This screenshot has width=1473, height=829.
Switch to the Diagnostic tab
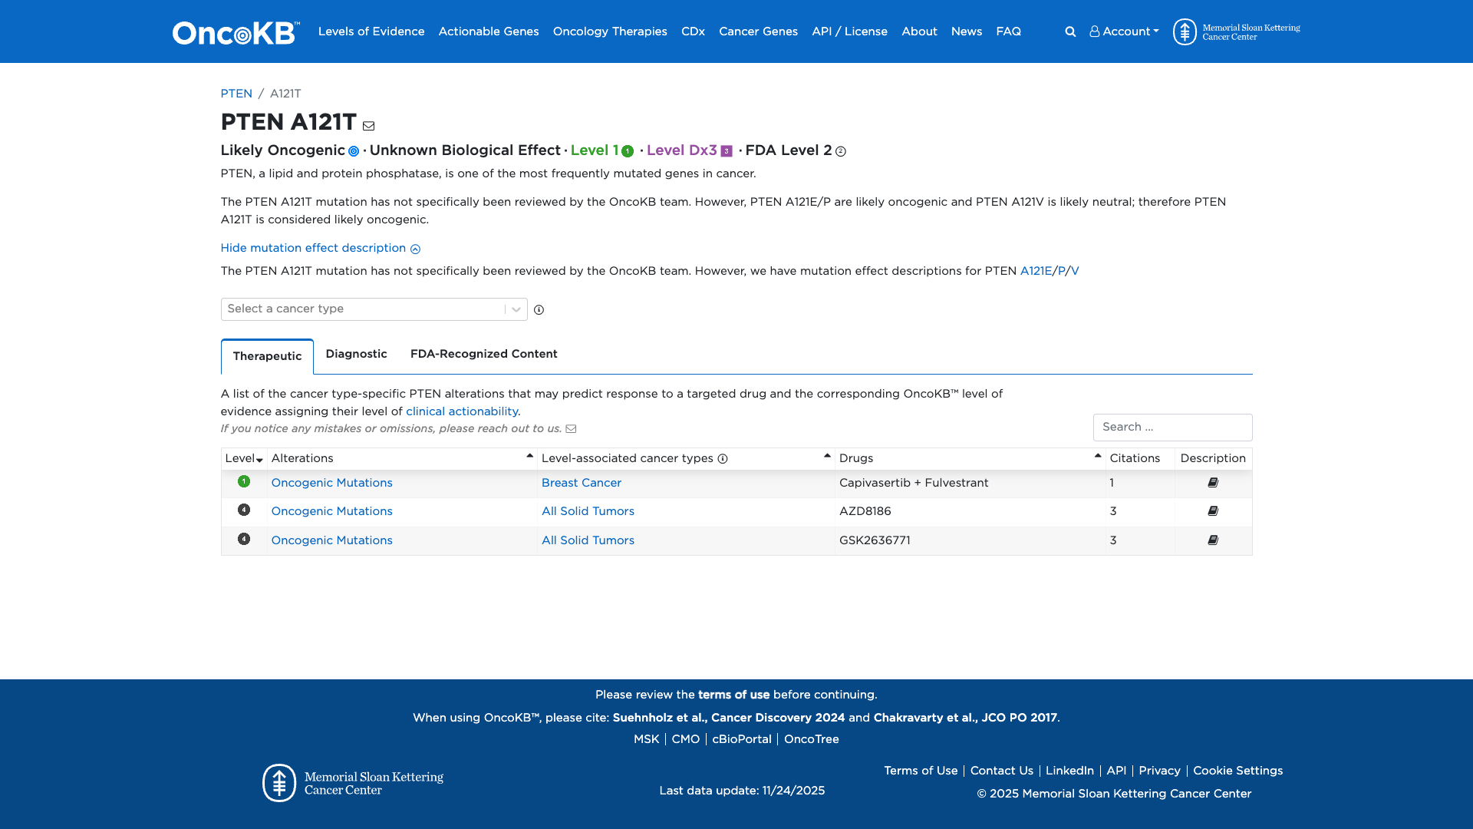[x=356, y=354]
